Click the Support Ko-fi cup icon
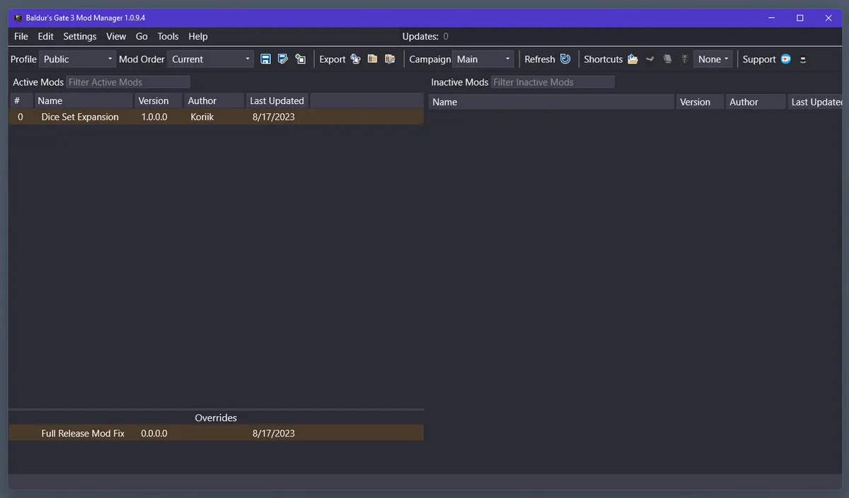 tap(786, 59)
